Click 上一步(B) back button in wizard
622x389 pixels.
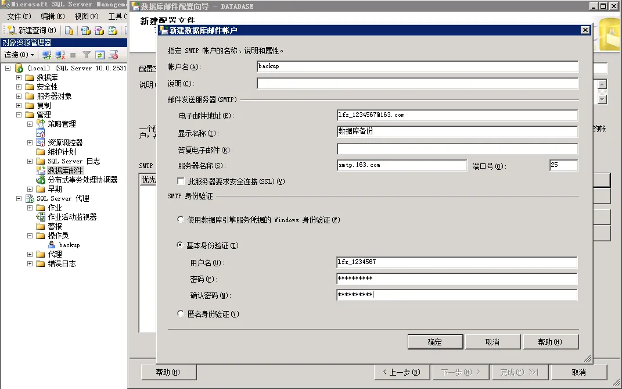tap(401, 372)
